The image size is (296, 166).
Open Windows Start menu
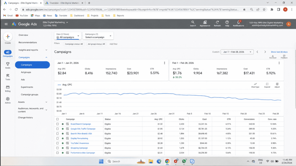click(x=101, y=161)
